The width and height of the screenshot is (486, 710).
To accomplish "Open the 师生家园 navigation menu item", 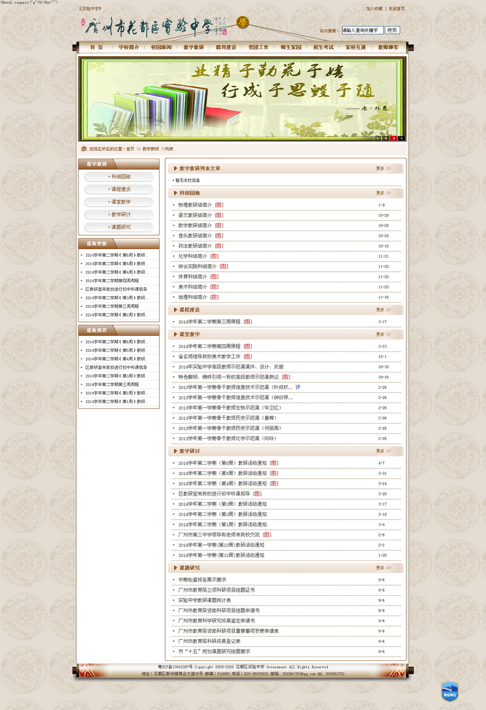I will click(291, 48).
